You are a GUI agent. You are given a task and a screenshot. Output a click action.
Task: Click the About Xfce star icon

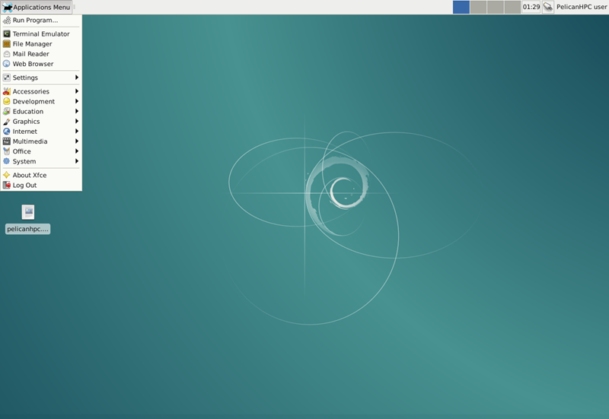tap(7, 176)
